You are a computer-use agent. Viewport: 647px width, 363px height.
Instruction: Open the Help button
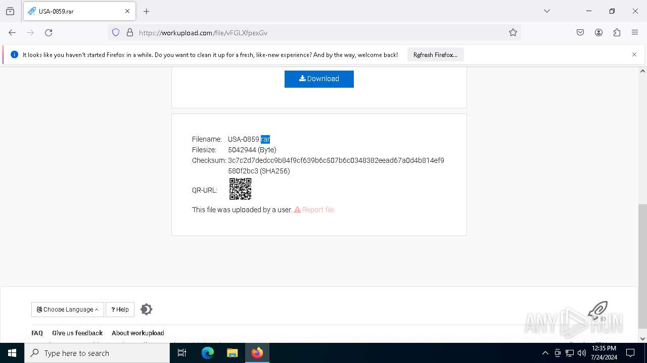(x=120, y=310)
